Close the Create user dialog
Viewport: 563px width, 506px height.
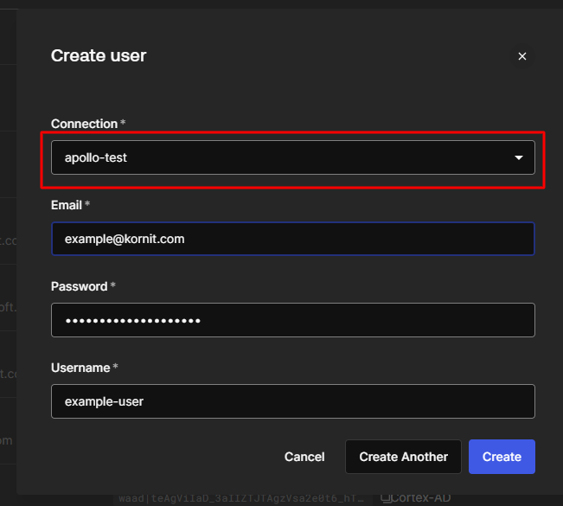(x=521, y=56)
